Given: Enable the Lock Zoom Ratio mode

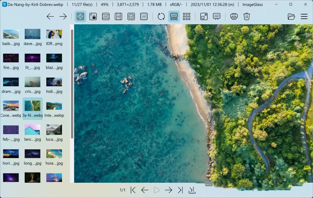Looking at the screenshot, I should click(x=93, y=16).
